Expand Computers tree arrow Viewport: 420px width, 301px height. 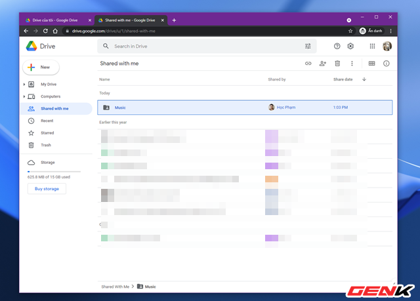tap(24, 96)
